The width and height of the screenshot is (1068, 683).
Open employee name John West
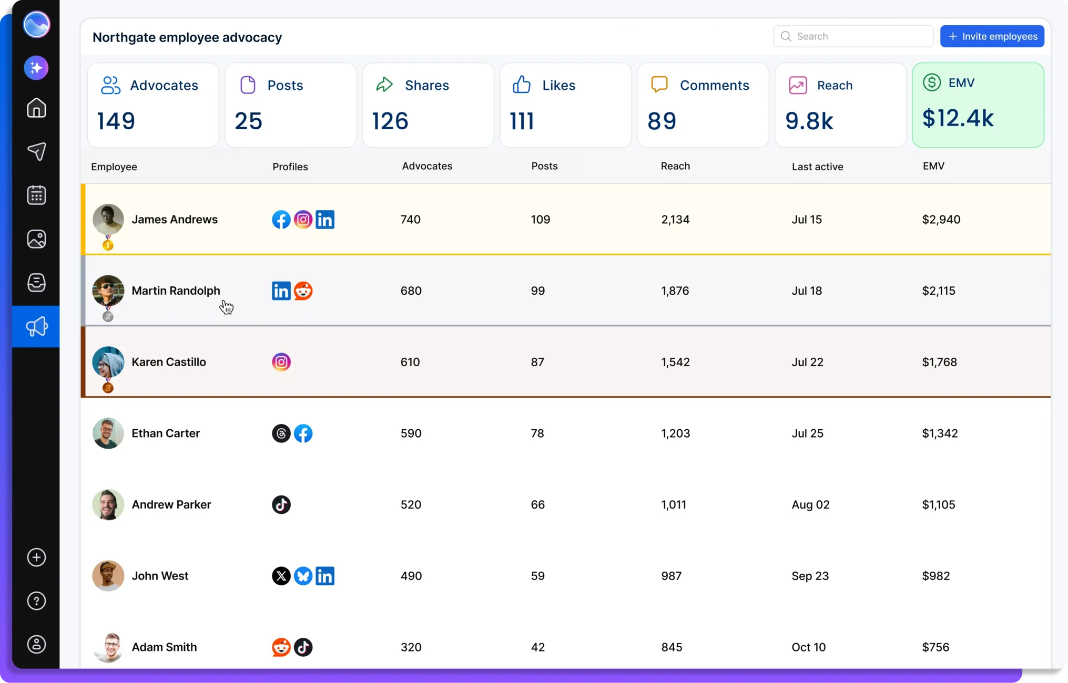160,576
